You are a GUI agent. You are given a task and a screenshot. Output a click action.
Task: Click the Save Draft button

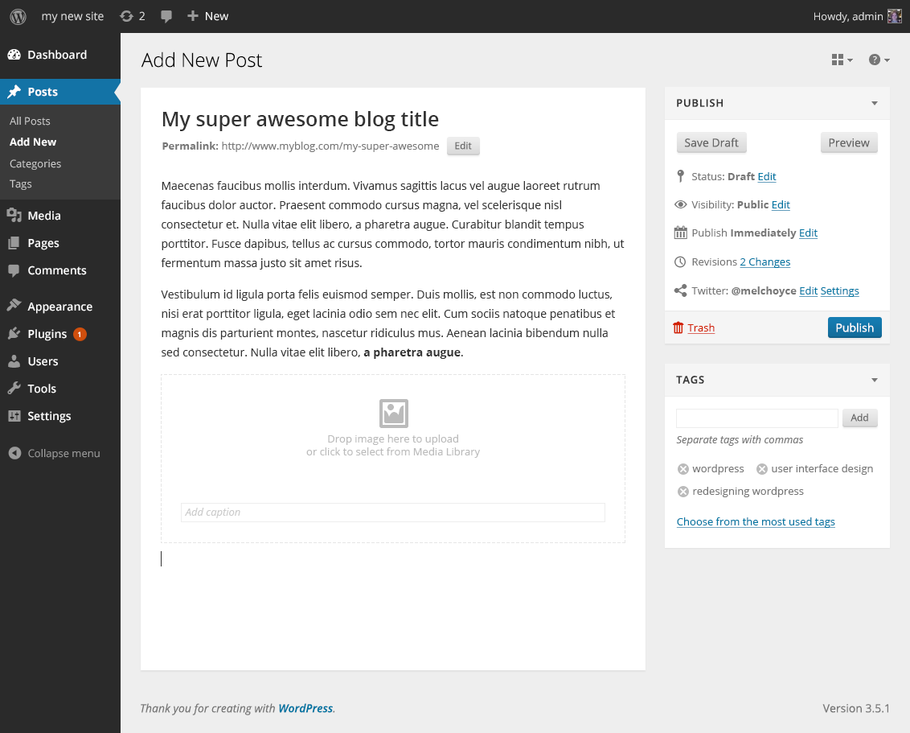point(711,143)
